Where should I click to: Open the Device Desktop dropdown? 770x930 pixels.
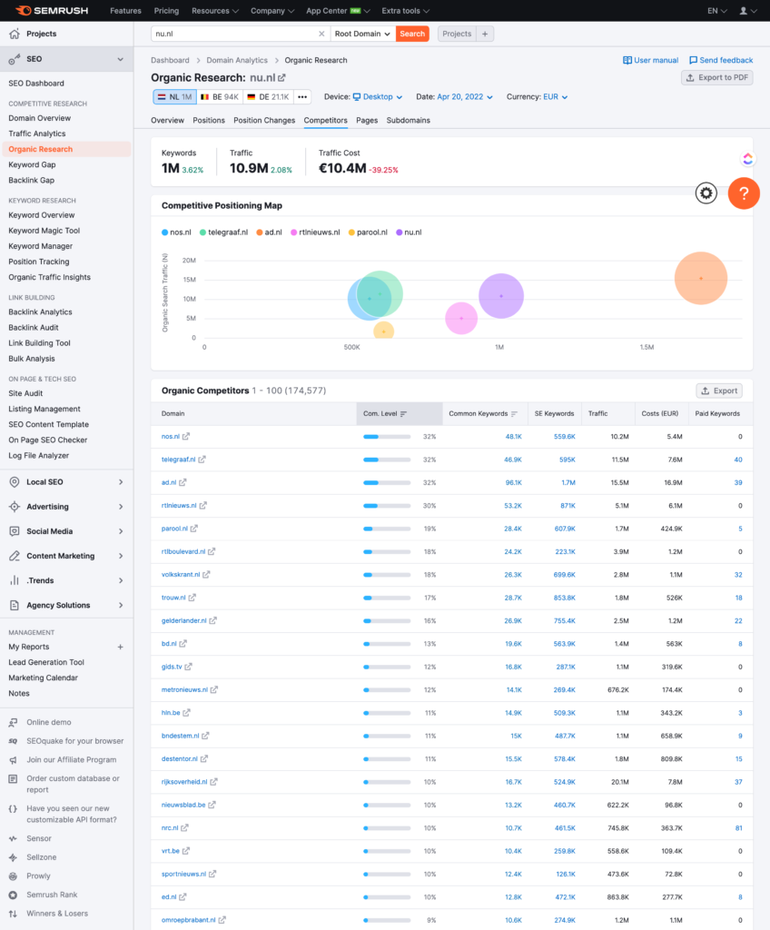tap(378, 96)
